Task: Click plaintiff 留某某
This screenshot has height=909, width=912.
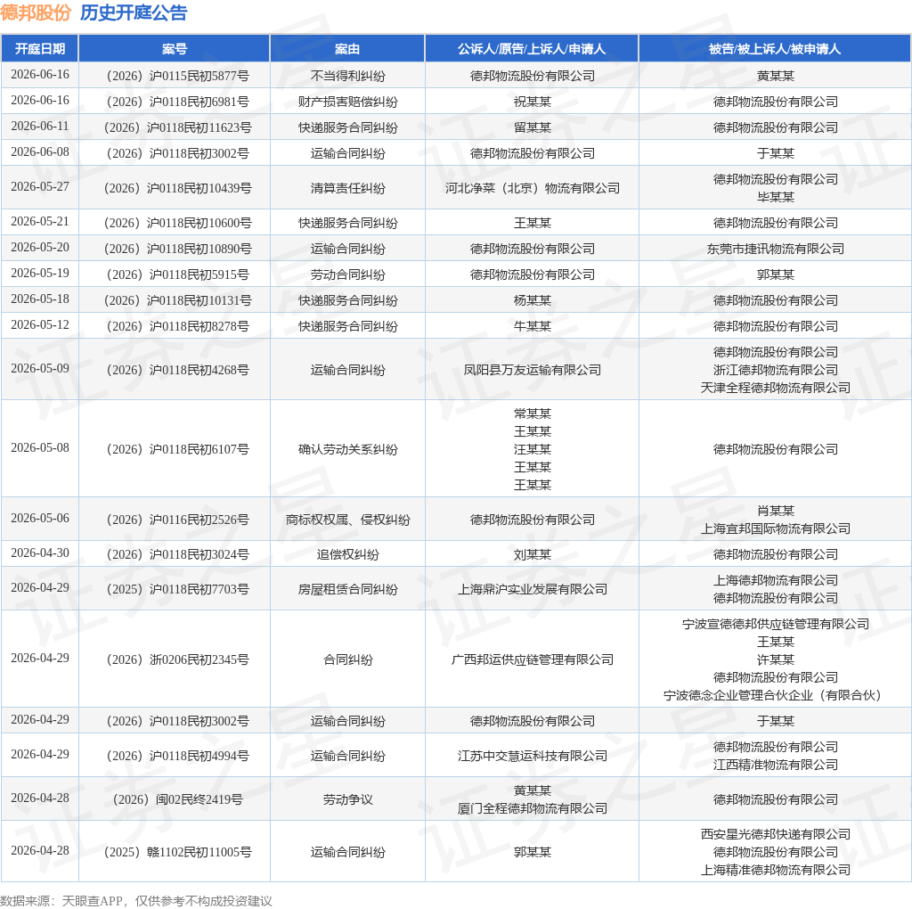Action: coord(533,127)
